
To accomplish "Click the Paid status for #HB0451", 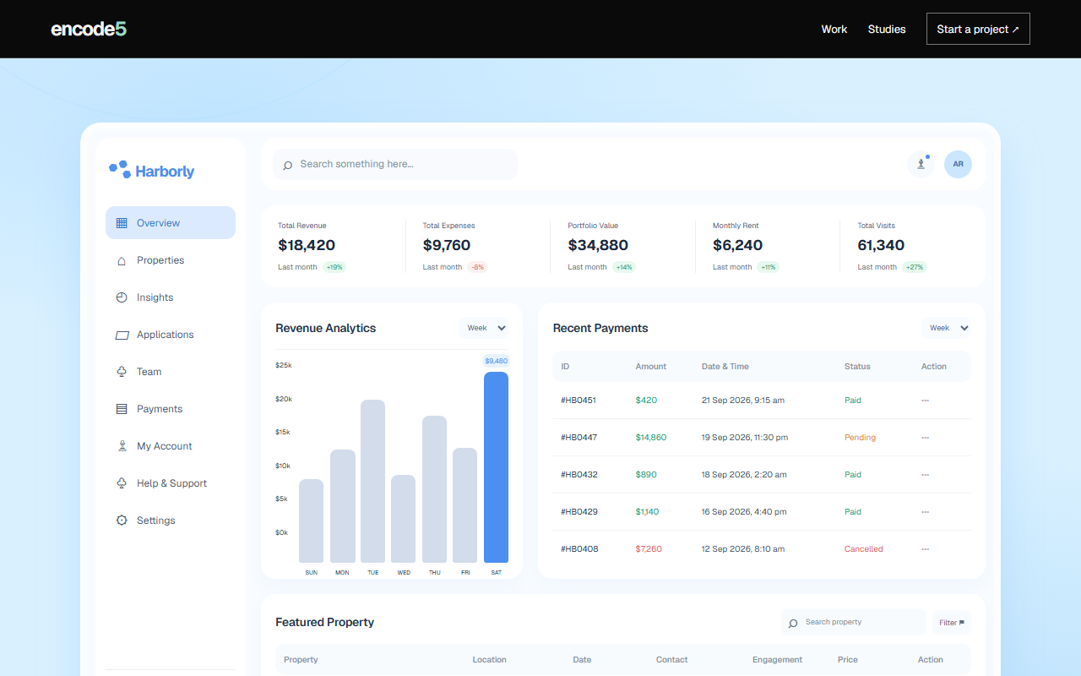I will (x=853, y=401).
